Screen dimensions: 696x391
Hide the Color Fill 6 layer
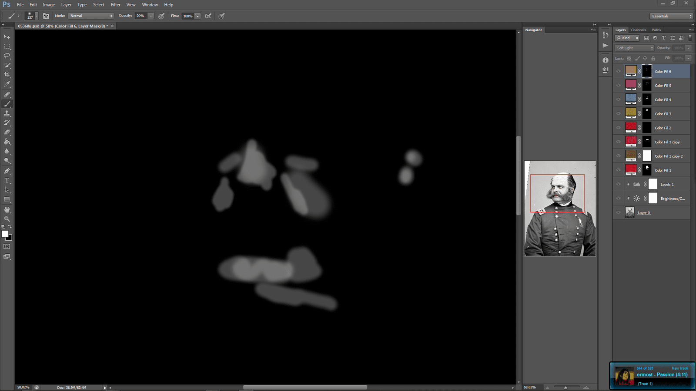point(618,71)
